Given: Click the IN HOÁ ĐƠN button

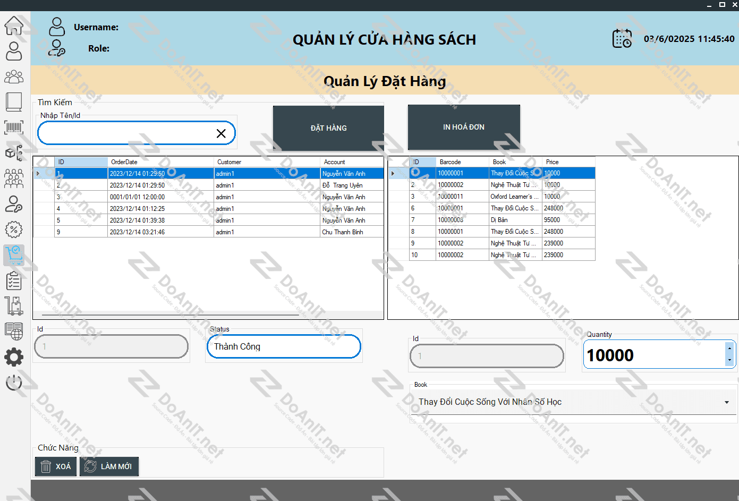Looking at the screenshot, I should 463,127.
